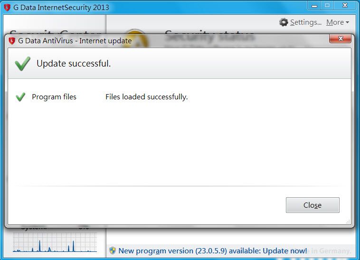Click the Close button in update dialog

313,205
